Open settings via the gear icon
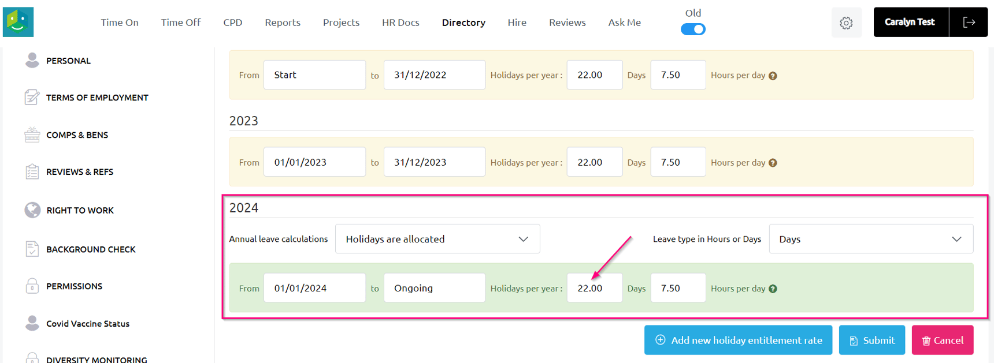Screen dimensions: 994x363 pyautogui.click(x=846, y=23)
